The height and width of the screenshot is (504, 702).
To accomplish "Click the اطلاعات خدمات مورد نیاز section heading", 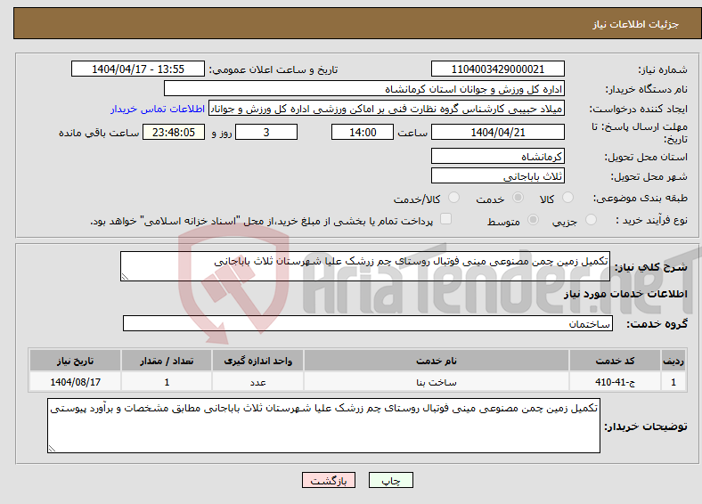I will click(x=625, y=294).
